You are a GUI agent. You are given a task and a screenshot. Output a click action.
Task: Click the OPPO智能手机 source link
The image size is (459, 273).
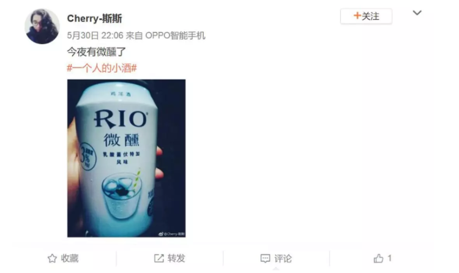pyautogui.click(x=176, y=36)
